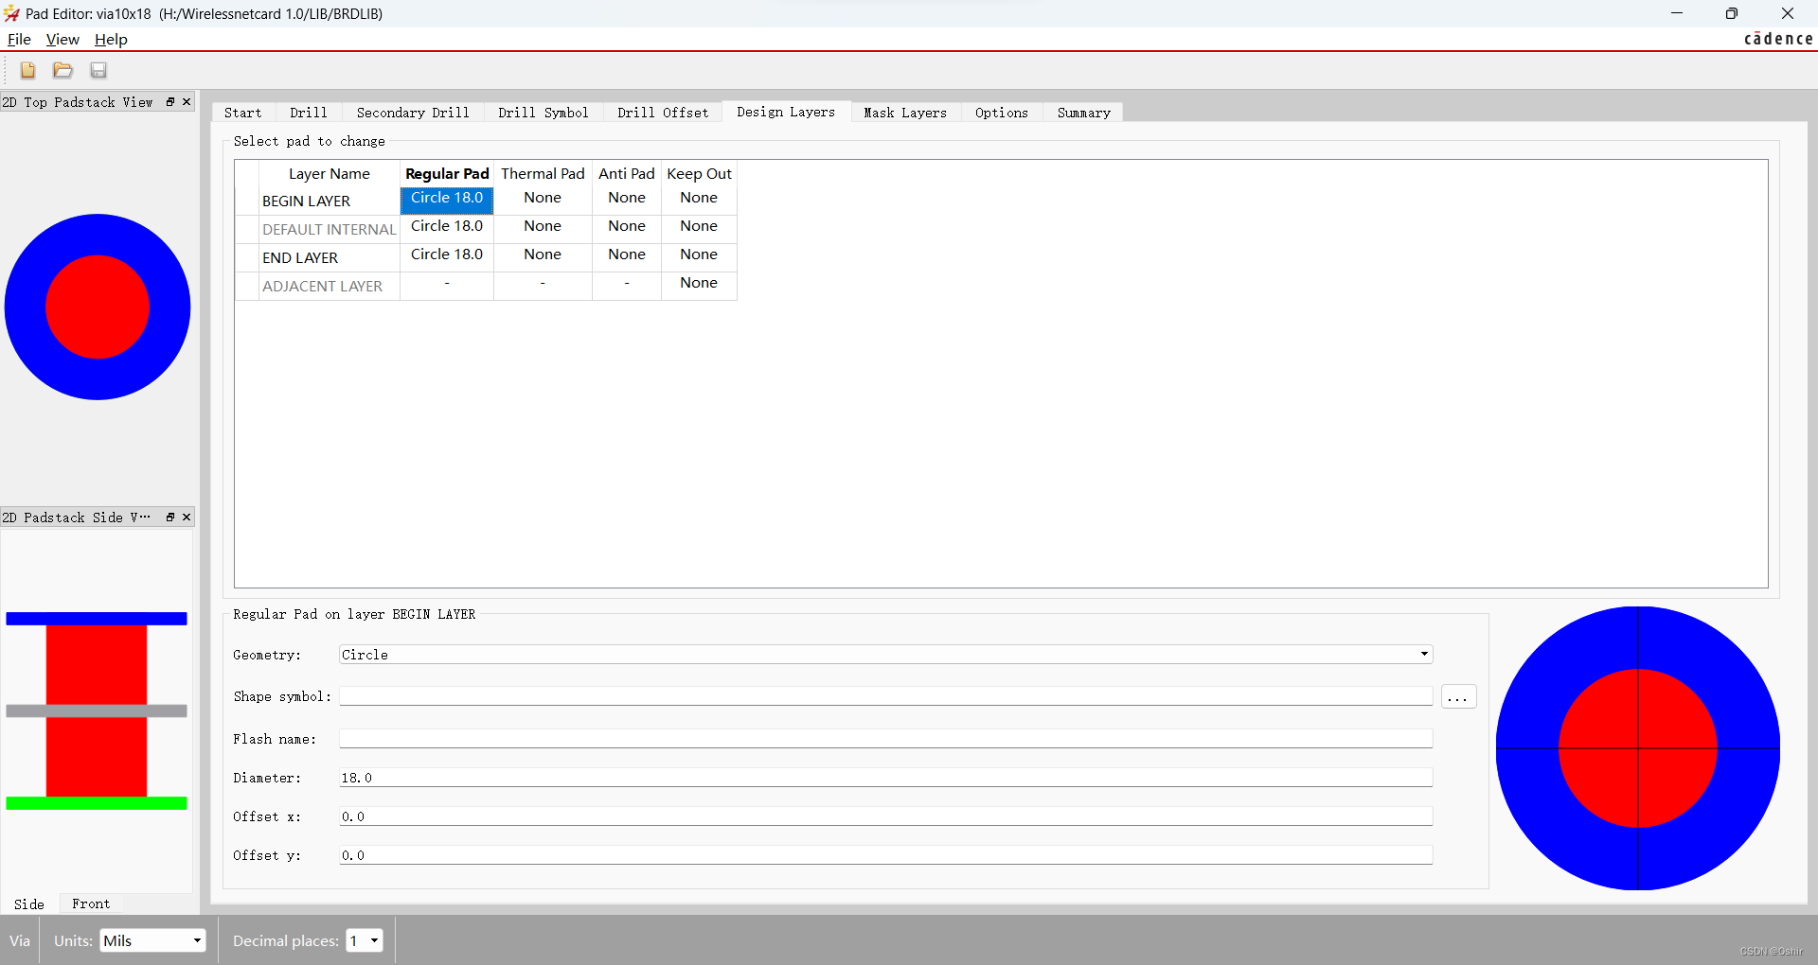Click the New padstack toolbar icon
Image resolution: width=1818 pixels, height=965 pixels.
click(27, 70)
